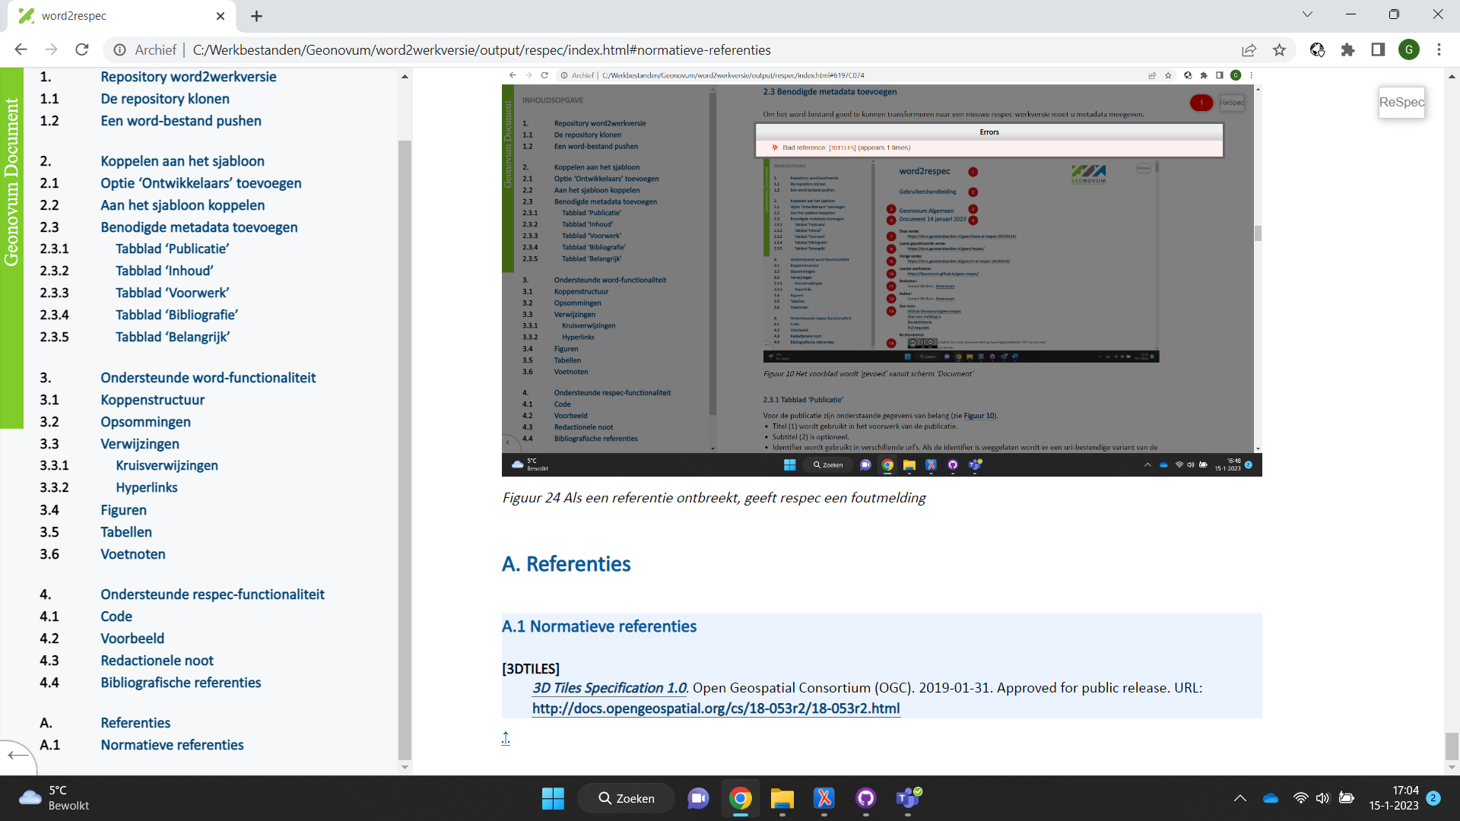This screenshot has height=821, width=1460.
Task: Click the Figuur 24 screenshot image
Action: (x=881, y=274)
